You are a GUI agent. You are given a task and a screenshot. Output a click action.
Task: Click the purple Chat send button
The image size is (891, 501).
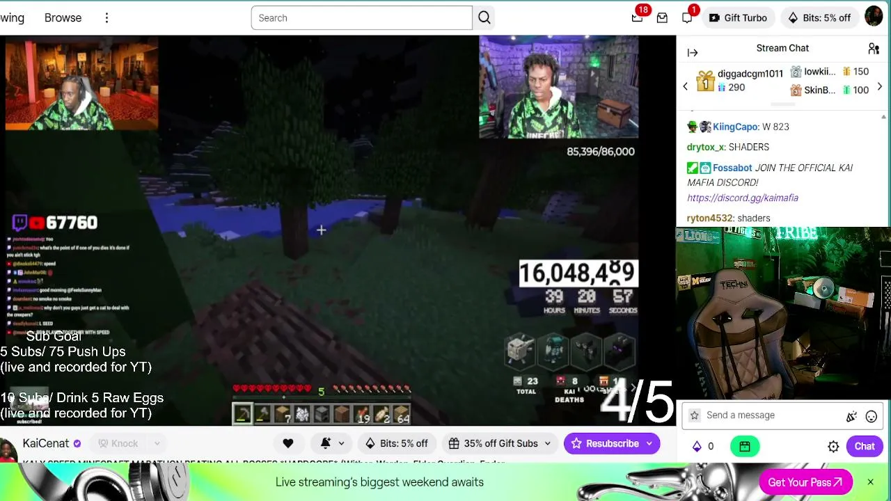pyautogui.click(x=865, y=446)
